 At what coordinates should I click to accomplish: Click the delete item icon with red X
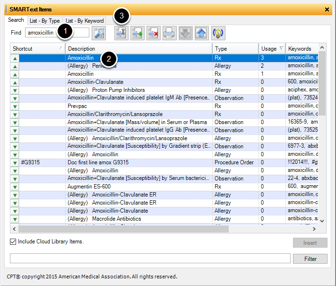[154, 33]
